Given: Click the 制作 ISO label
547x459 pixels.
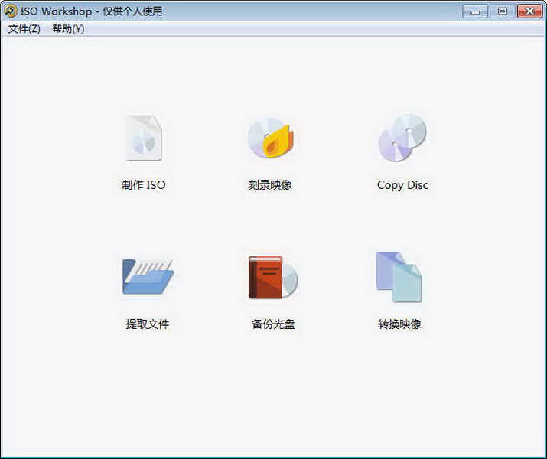Looking at the screenshot, I should 143,185.
